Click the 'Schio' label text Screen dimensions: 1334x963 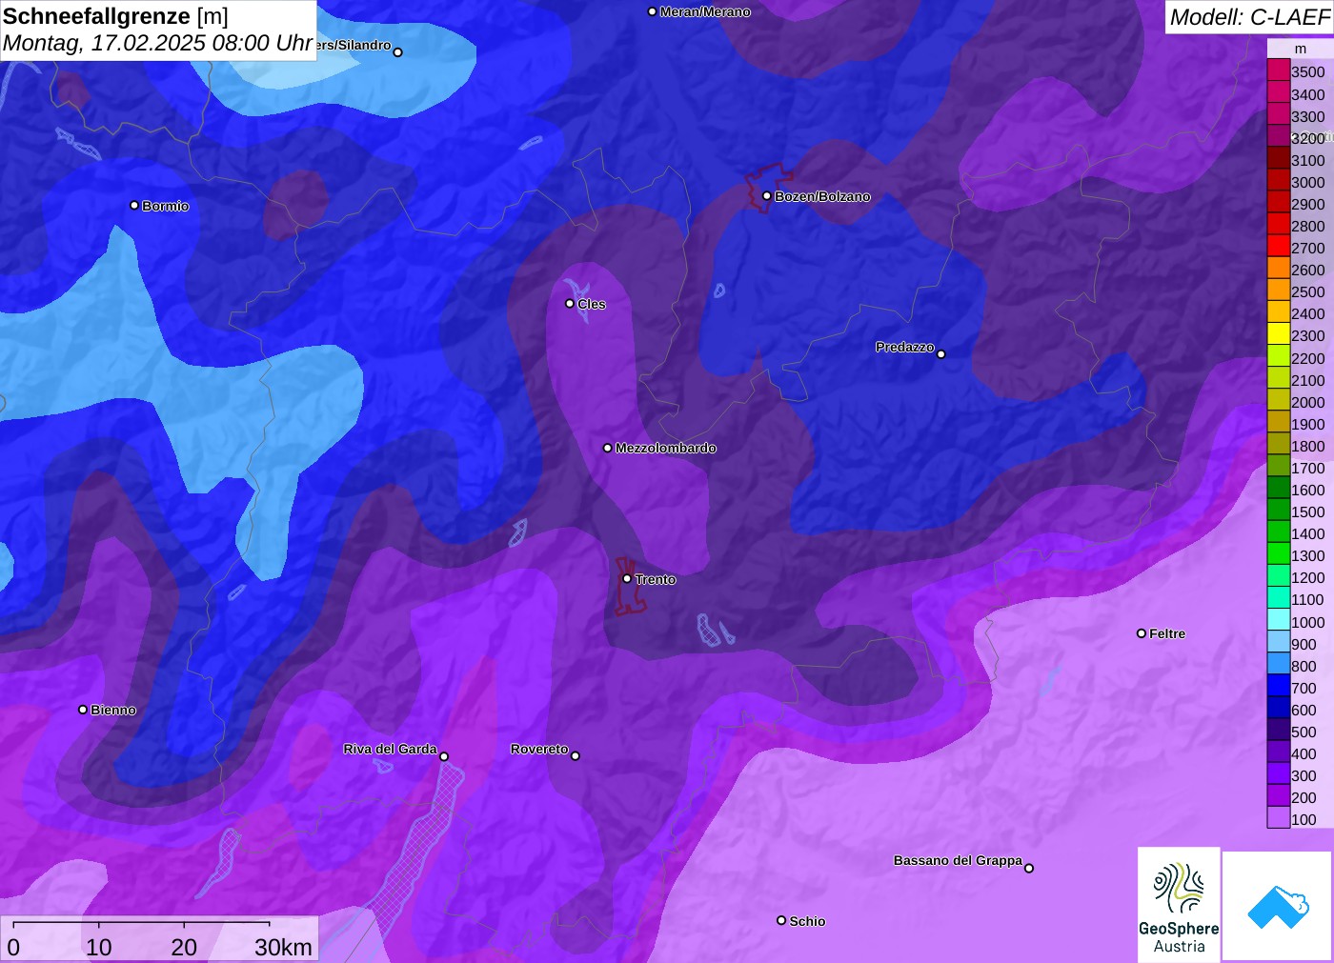[x=807, y=921]
